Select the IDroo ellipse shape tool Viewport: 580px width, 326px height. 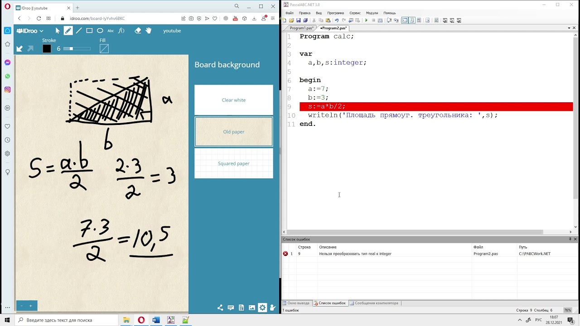100,31
